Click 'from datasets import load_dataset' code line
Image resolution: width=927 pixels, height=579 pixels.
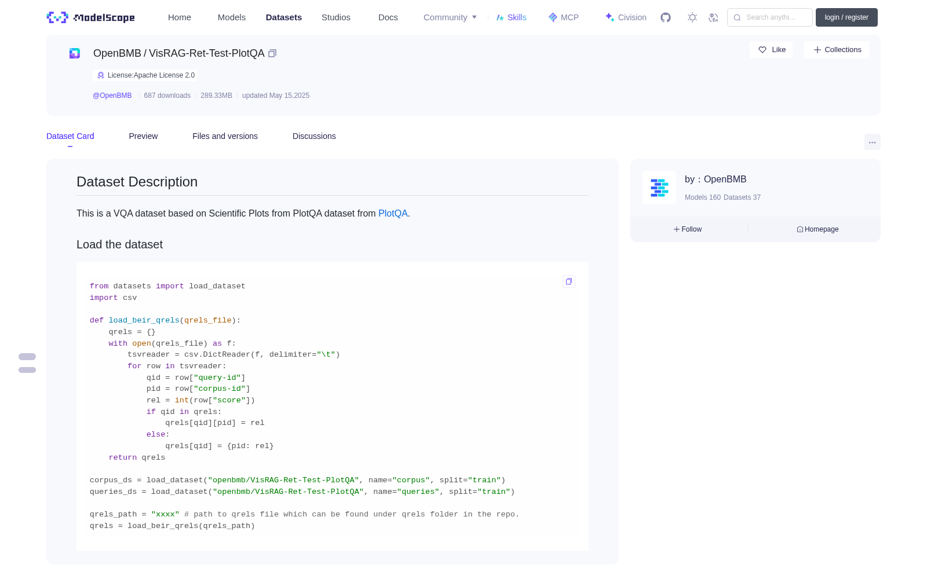(167, 286)
